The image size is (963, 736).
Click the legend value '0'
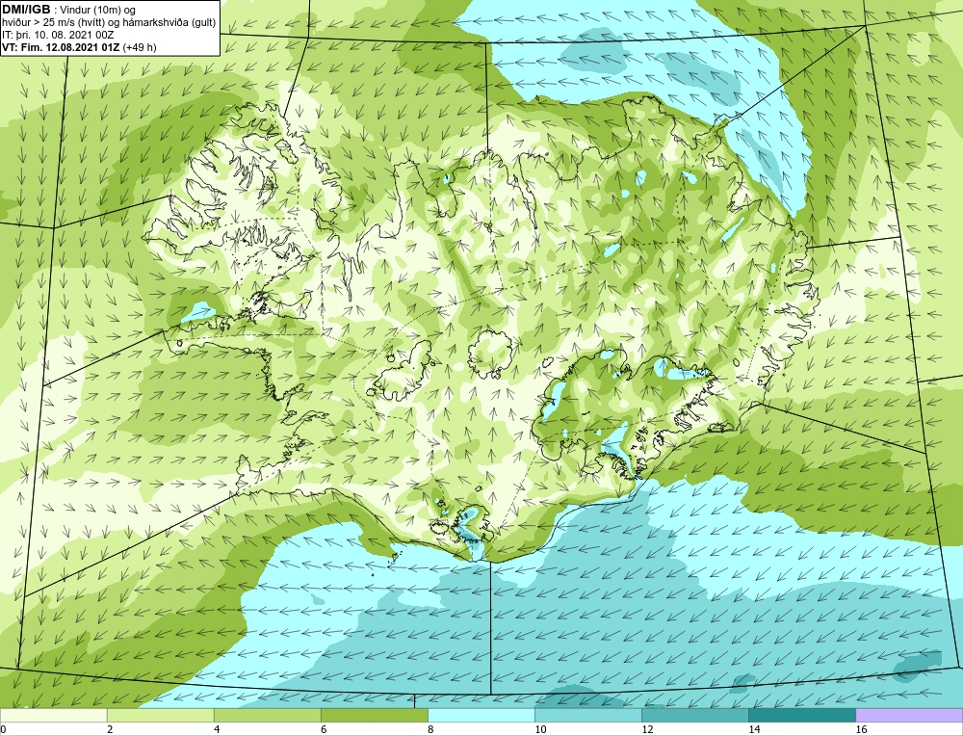click(x=3, y=729)
